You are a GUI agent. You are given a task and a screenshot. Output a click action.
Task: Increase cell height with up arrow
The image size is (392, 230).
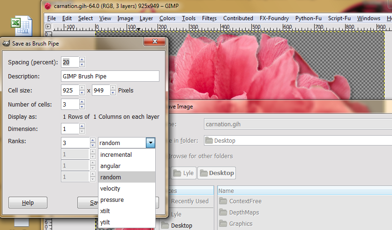point(113,88)
